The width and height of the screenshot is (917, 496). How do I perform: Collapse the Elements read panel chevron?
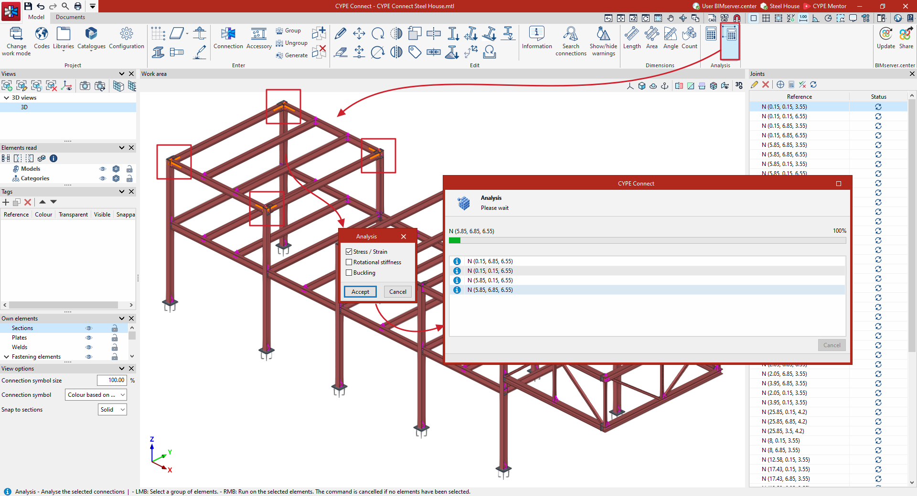coord(122,148)
